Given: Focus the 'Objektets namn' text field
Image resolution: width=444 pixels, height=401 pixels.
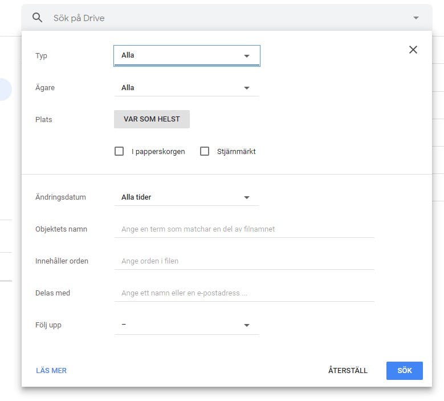Looking at the screenshot, I should [244, 229].
